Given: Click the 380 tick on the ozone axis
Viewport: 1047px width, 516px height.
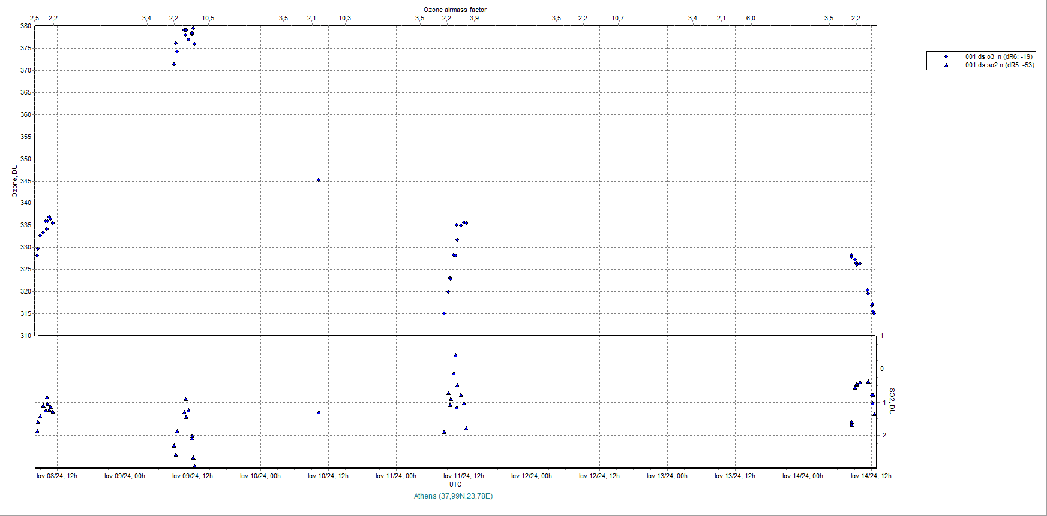Looking at the screenshot, I should (x=26, y=26).
